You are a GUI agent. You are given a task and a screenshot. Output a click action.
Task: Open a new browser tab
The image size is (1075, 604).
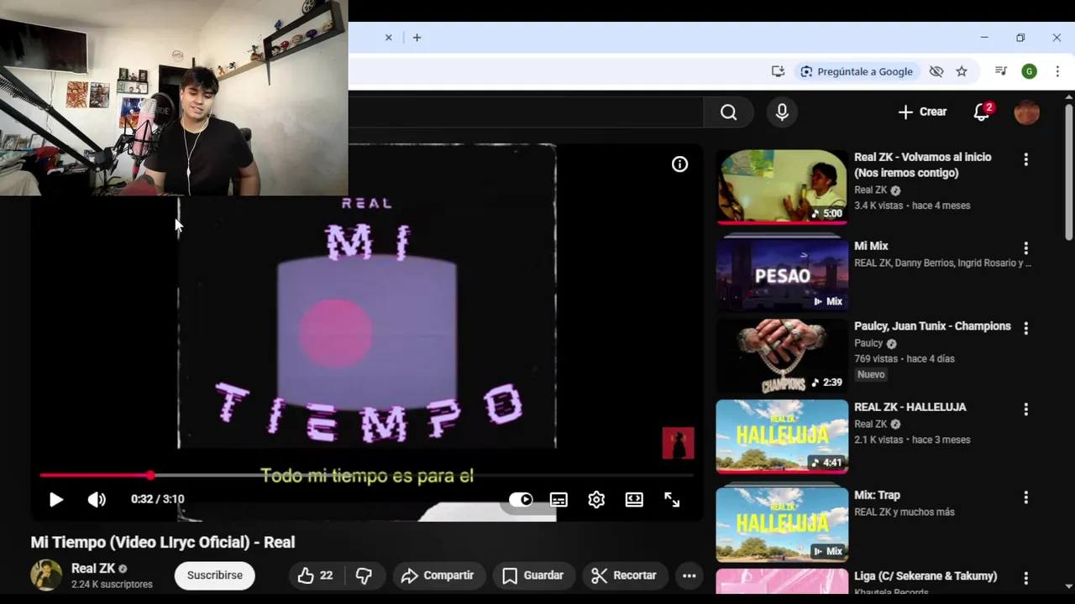(x=417, y=38)
